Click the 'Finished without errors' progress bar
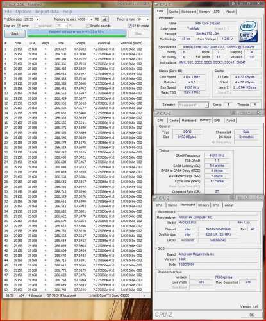Screen dimensions: 266x321 [x=77, y=33]
